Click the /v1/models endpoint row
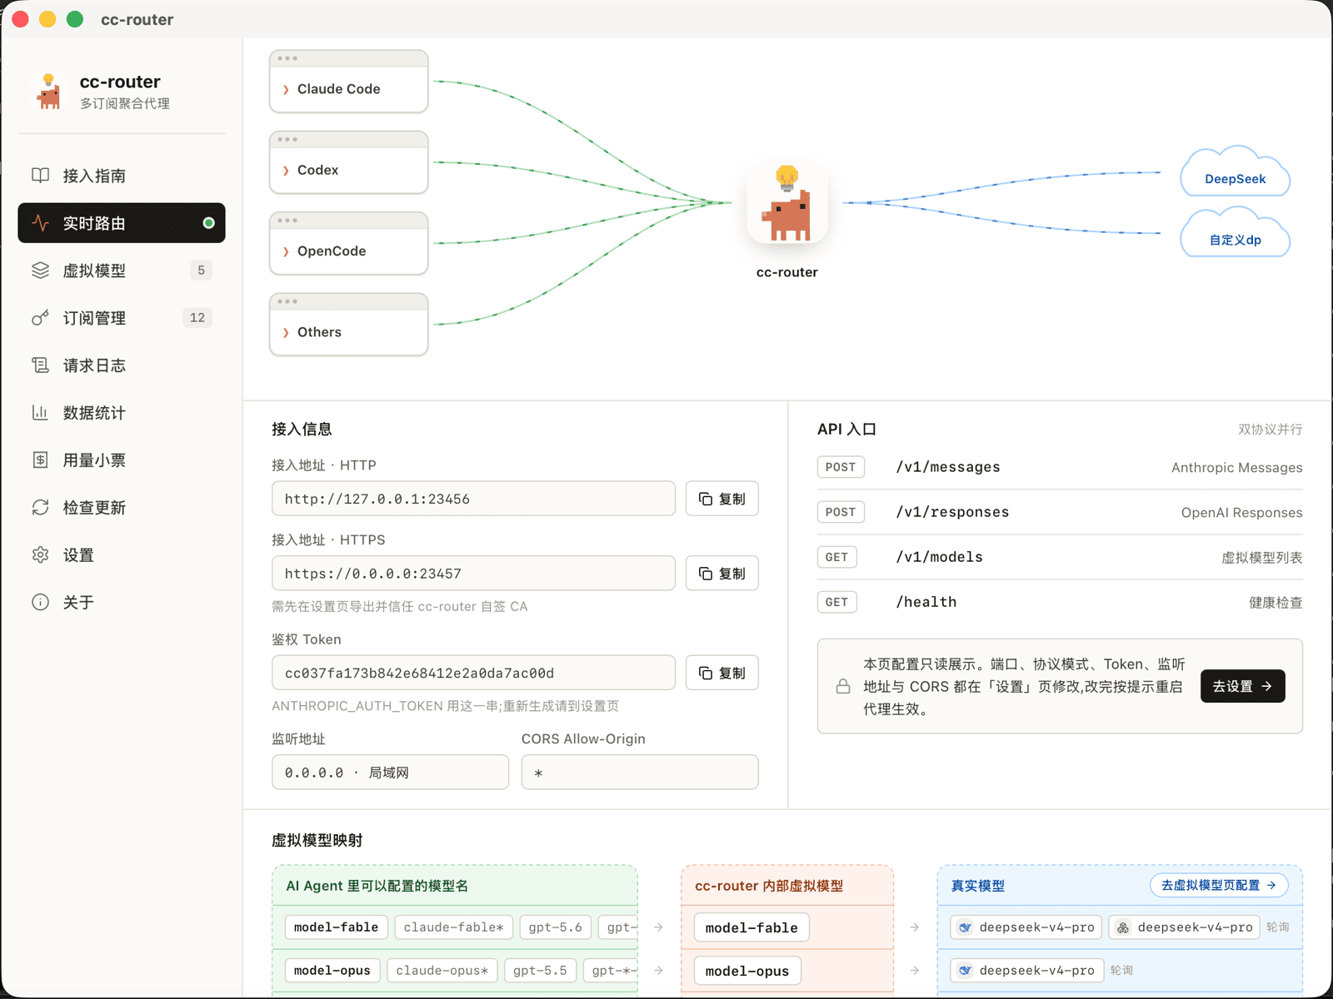Viewport: 1333px width, 999px height. (x=1060, y=557)
